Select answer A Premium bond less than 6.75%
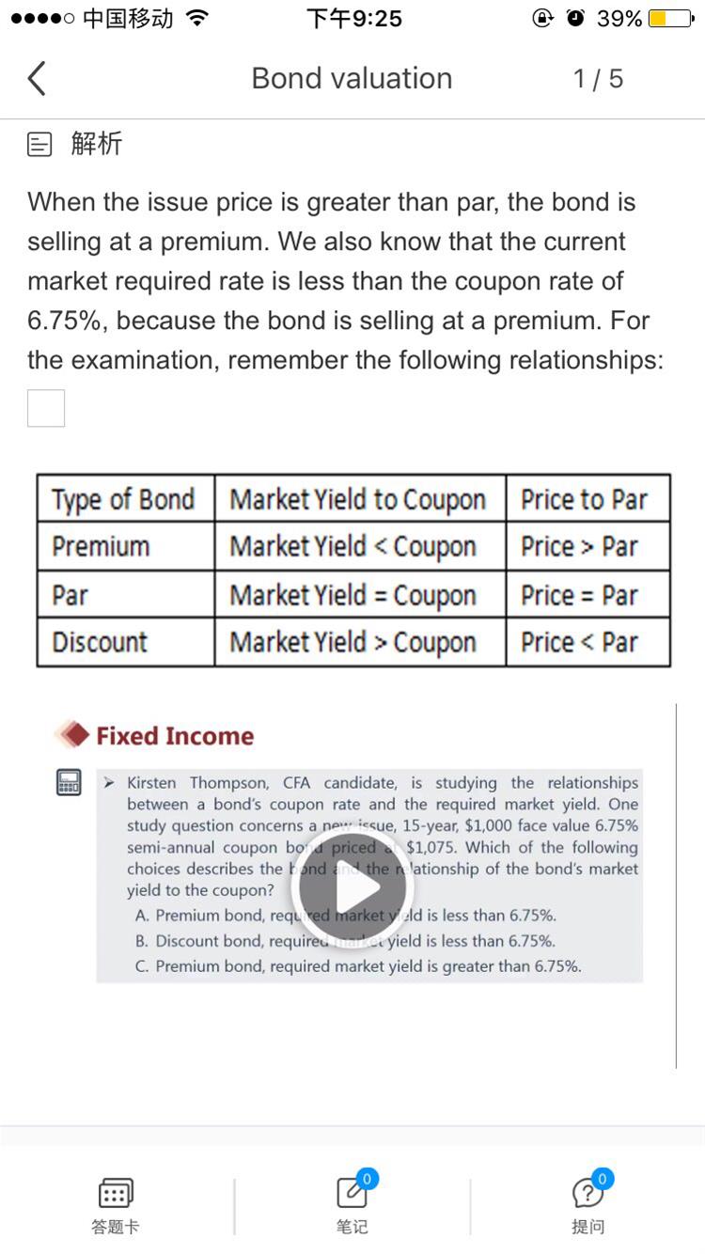This screenshot has height=1254, width=705. [346, 915]
